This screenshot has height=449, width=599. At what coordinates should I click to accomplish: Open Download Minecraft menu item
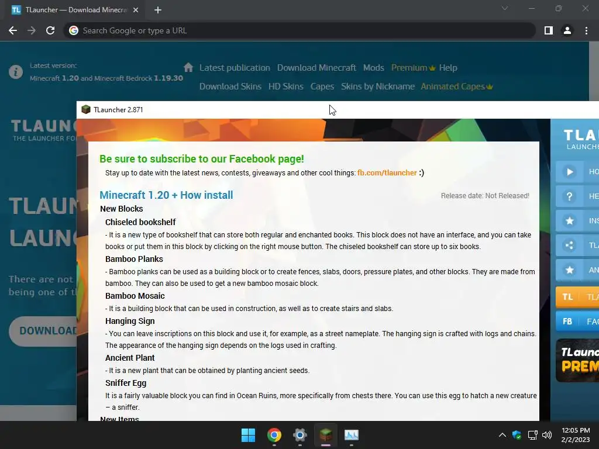[x=316, y=68]
